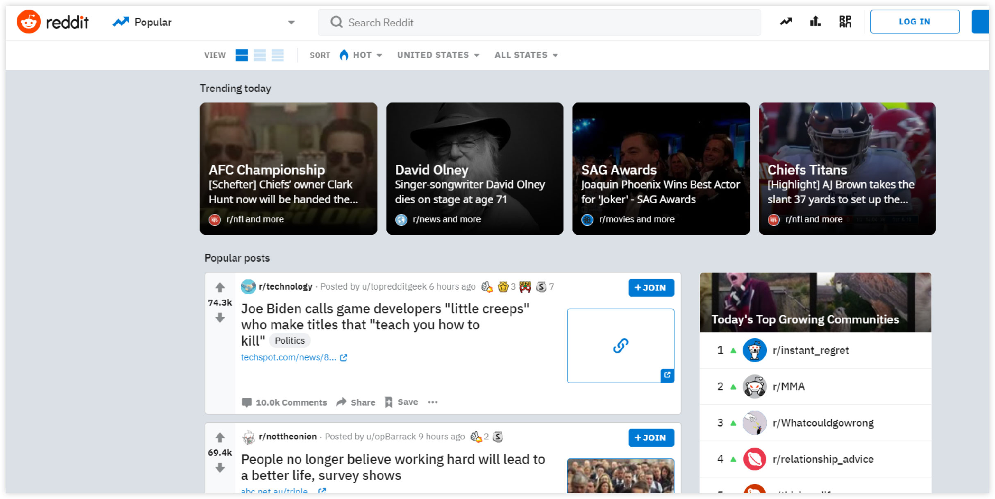This screenshot has height=499, width=995.
Task: Click the r/Whatcouldgowrong avatar icon
Action: click(x=754, y=423)
